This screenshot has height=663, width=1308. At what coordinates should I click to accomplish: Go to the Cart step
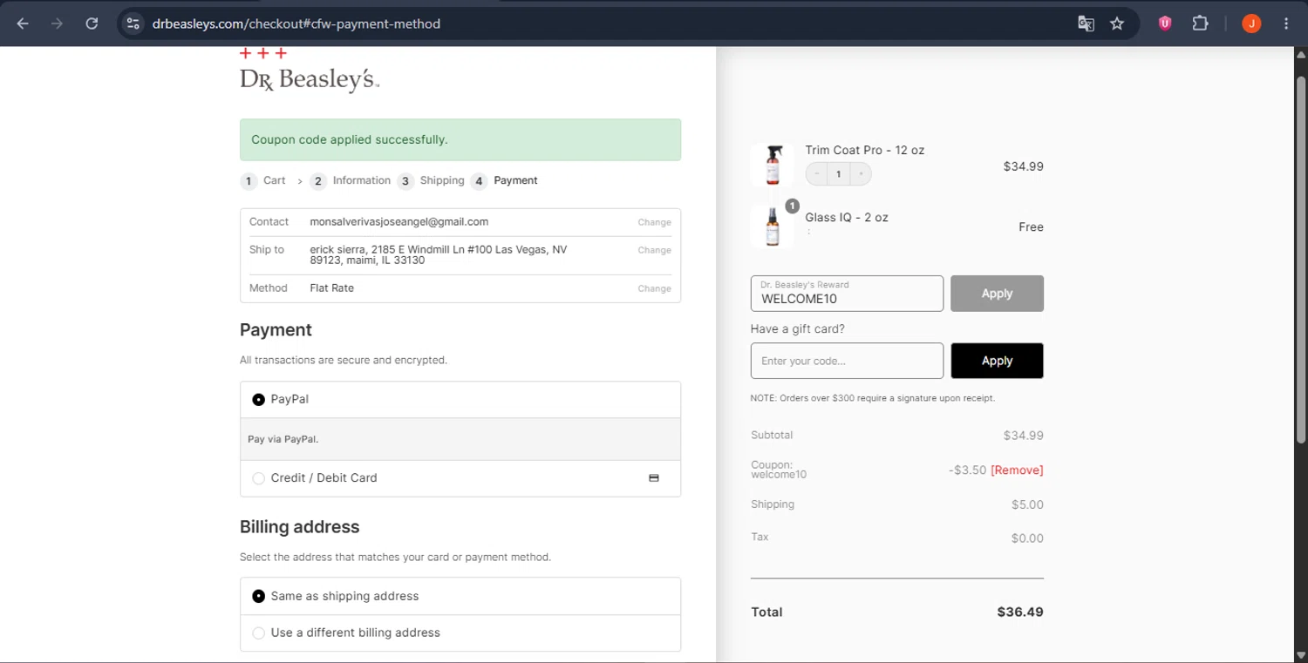pos(264,180)
